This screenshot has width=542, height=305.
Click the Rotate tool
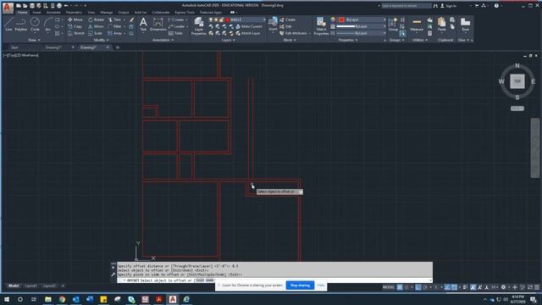96,19
